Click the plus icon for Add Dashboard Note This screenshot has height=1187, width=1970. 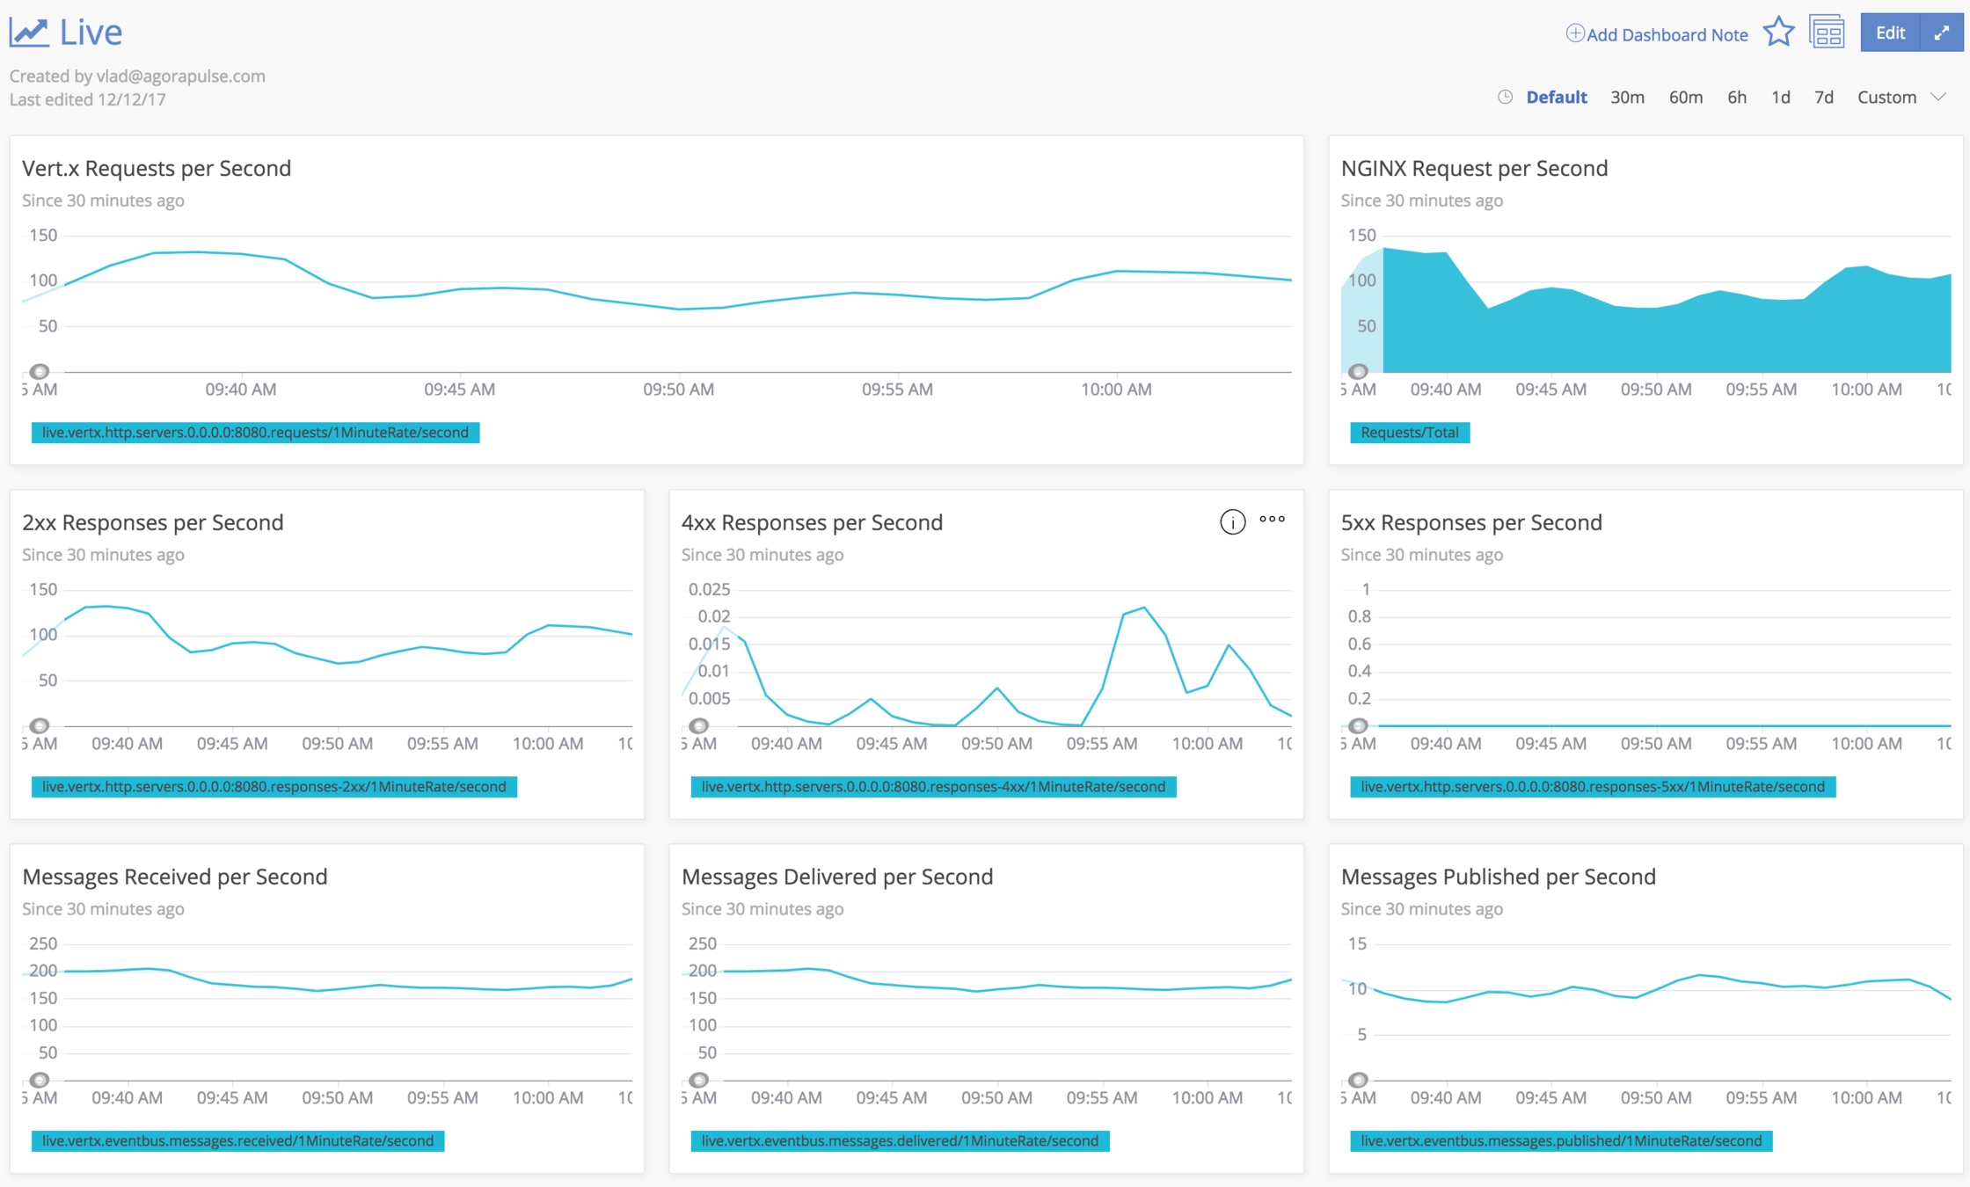pyautogui.click(x=1574, y=33)
